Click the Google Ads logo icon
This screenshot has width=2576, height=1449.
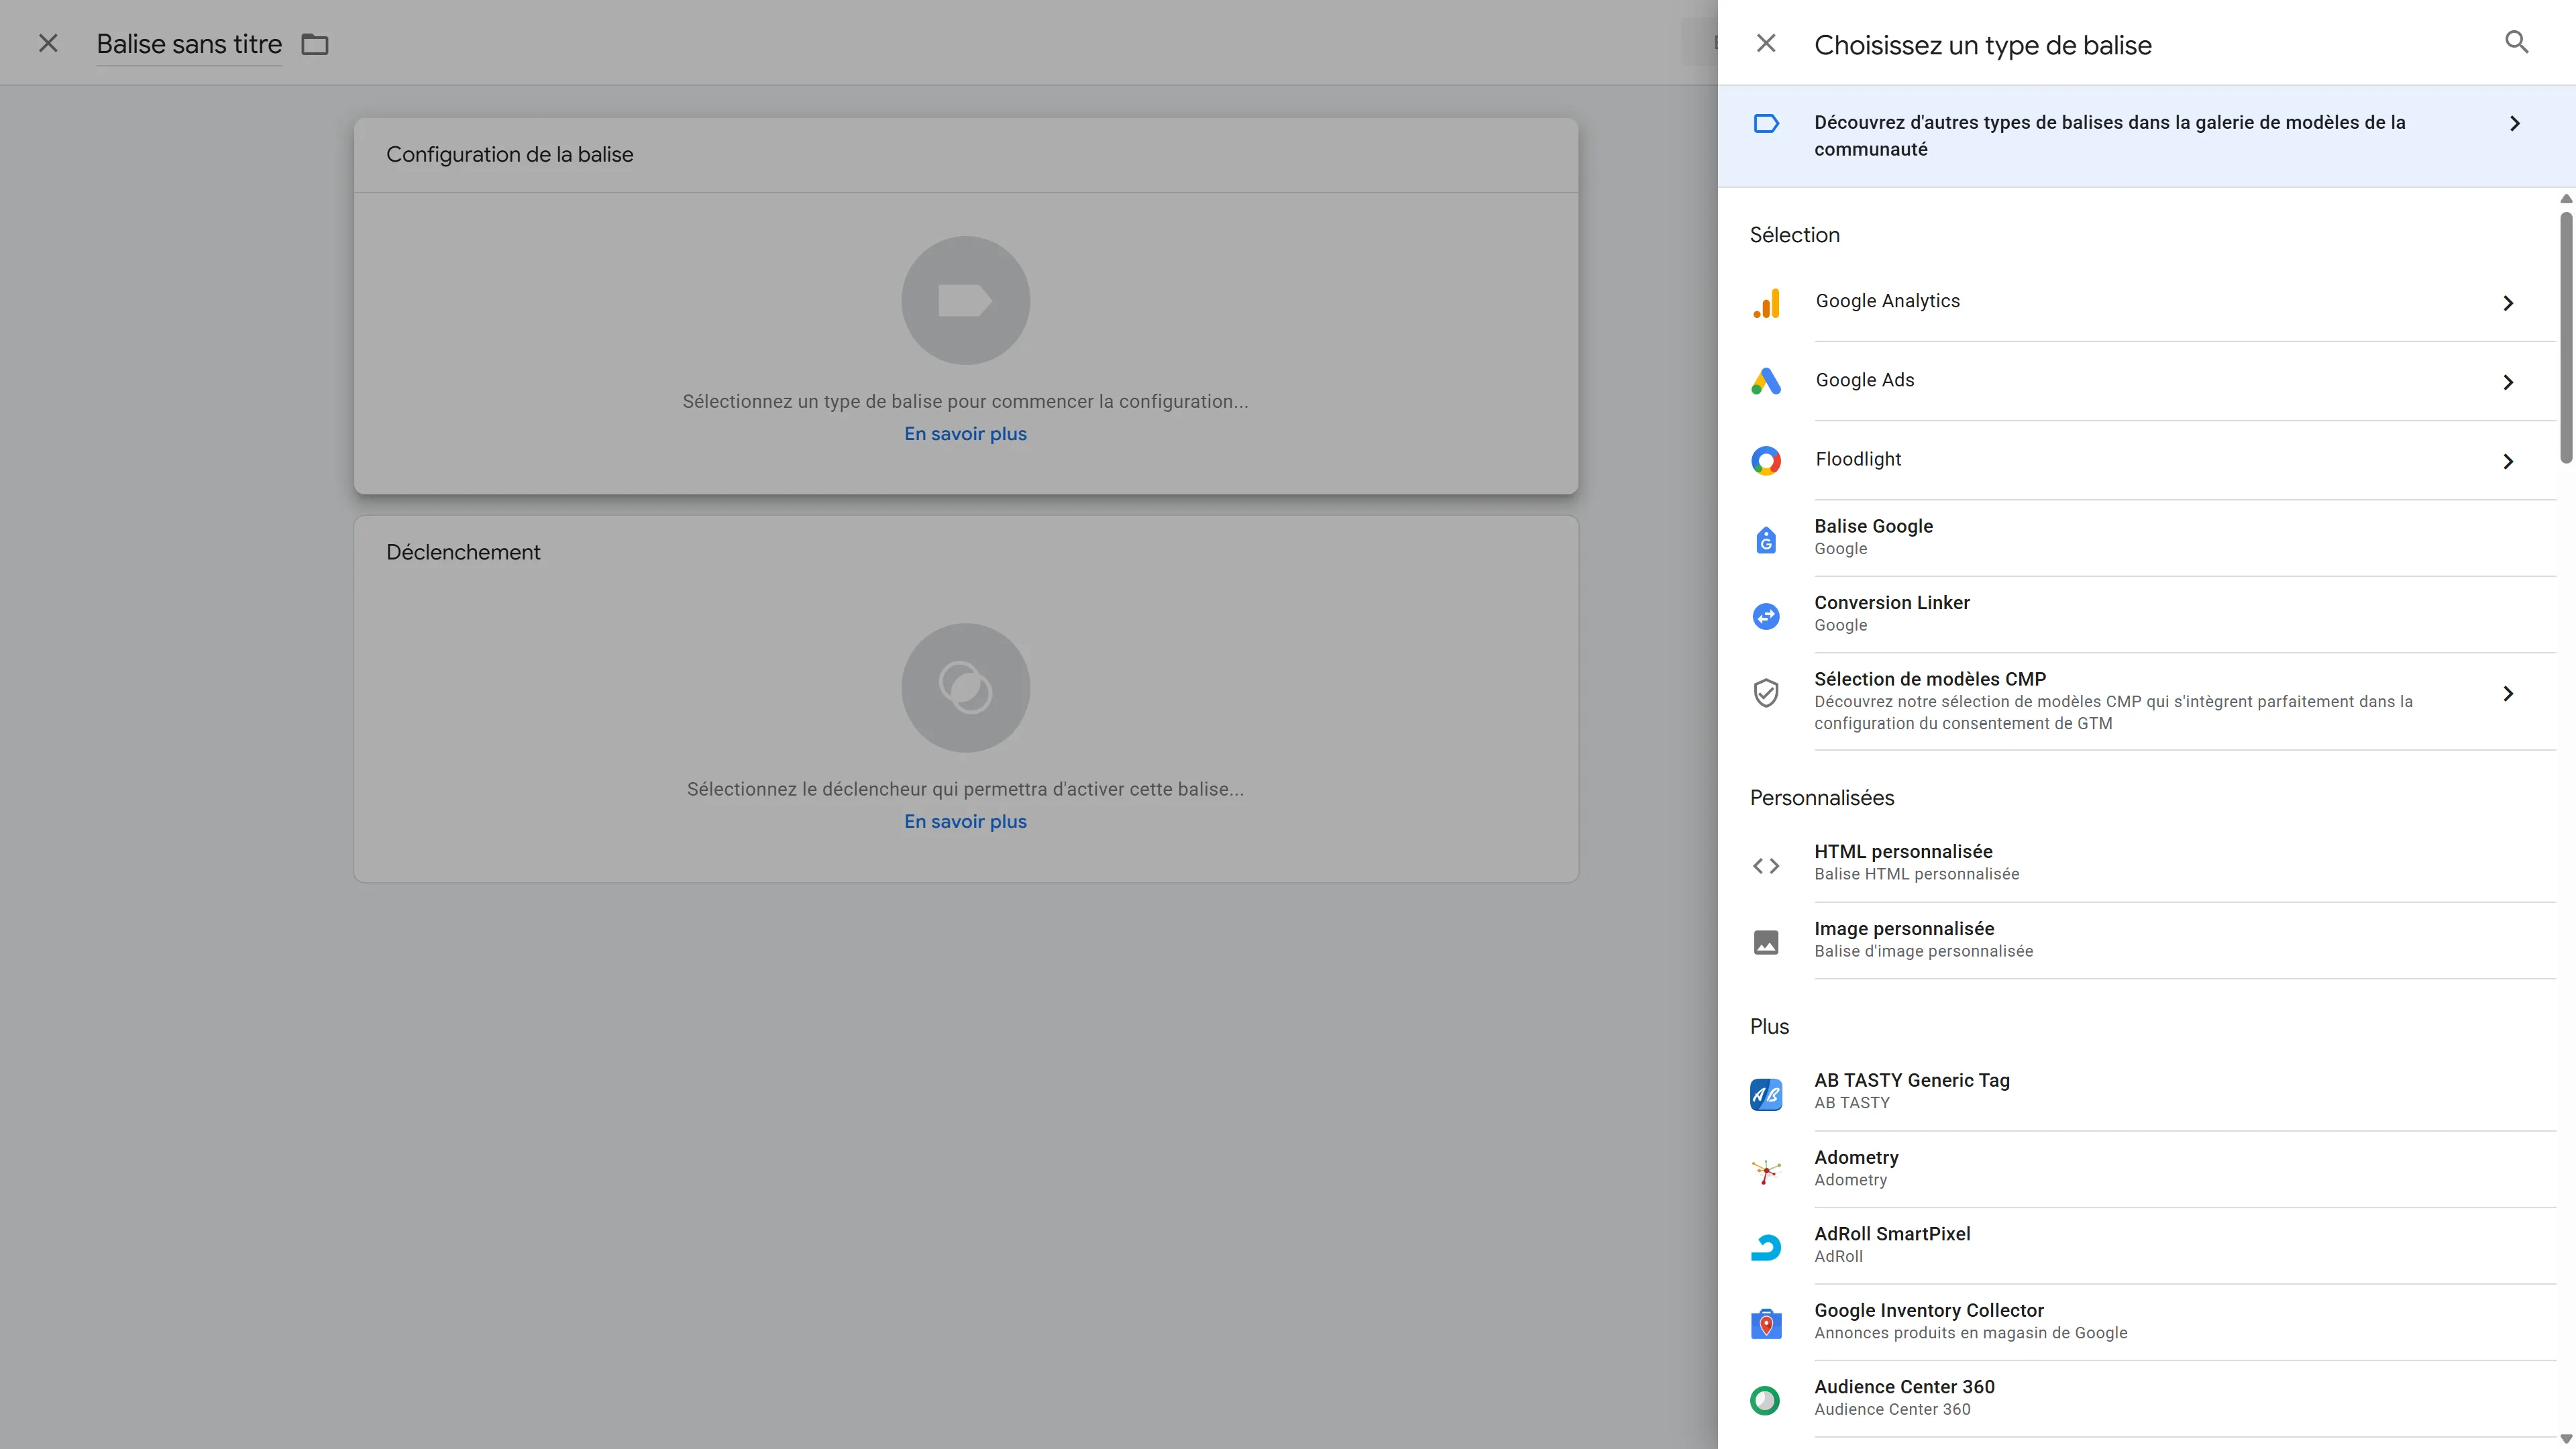1766,382
